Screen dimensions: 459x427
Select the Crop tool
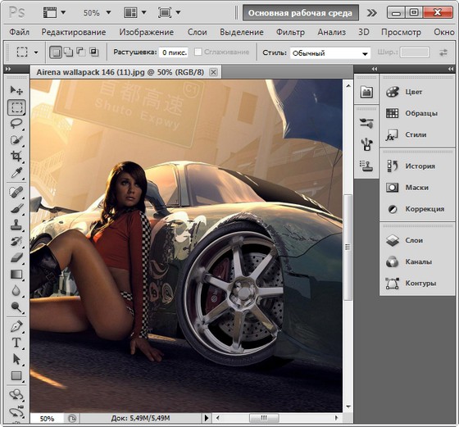pyautogui.click(x=16, y=156)
